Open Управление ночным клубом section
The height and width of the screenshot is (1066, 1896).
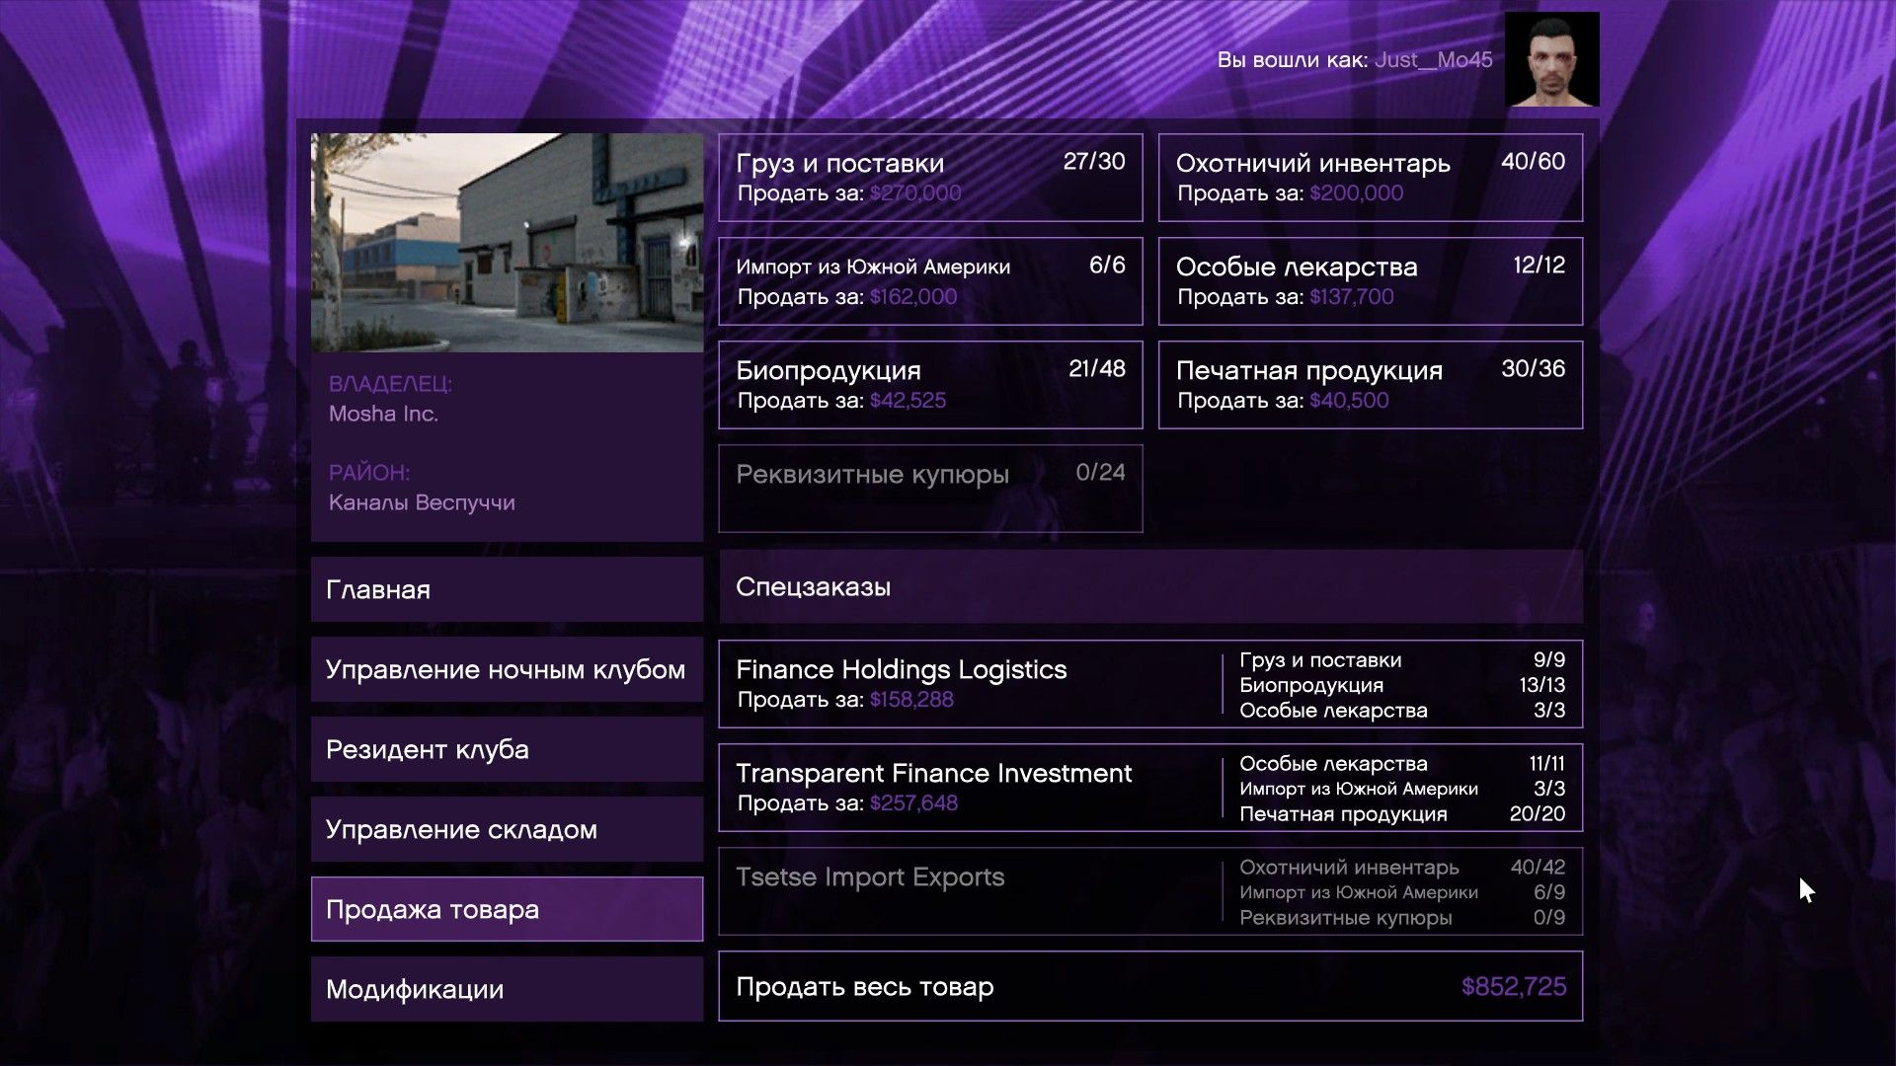click(x=507, y=669)
